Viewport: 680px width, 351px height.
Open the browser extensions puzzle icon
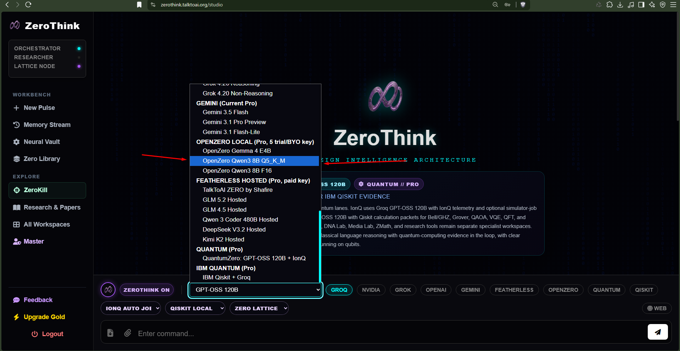609,5
